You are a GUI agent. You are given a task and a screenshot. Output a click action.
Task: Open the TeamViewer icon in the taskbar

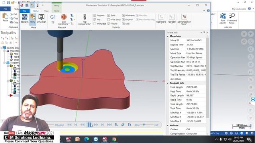(x=96, y=139)
